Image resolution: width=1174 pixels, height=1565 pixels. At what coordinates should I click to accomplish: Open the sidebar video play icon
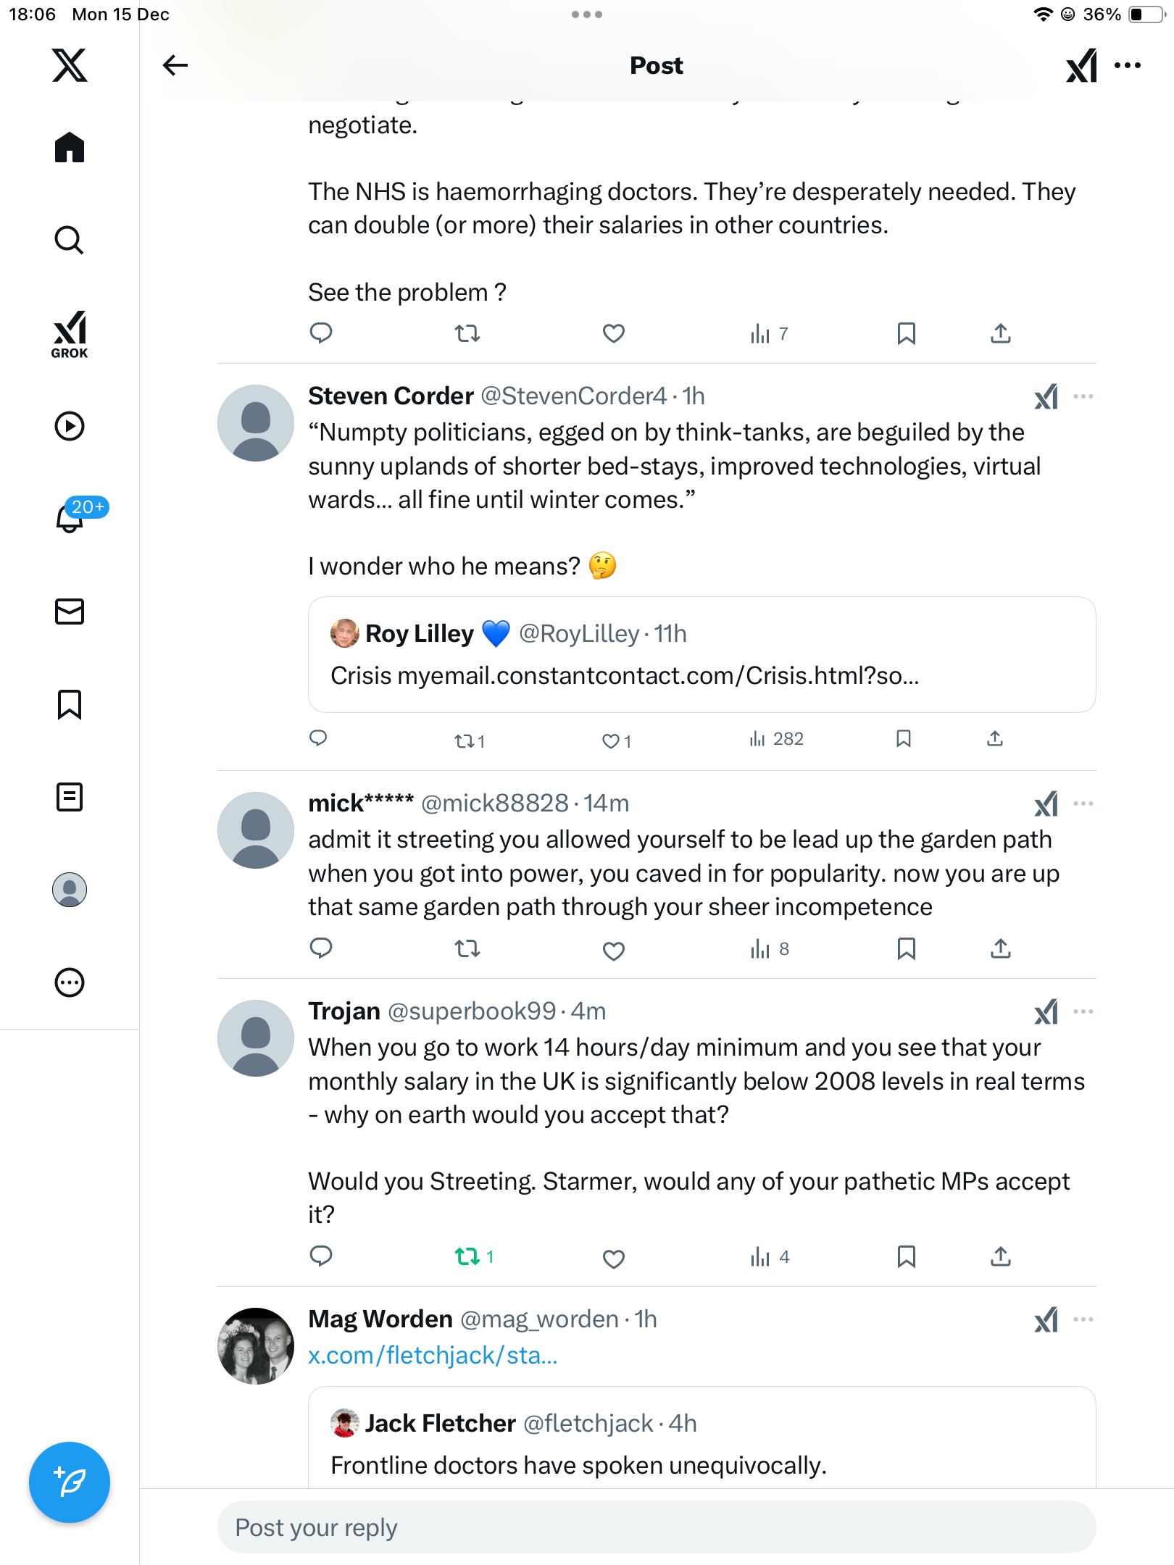tap(70, 426)
